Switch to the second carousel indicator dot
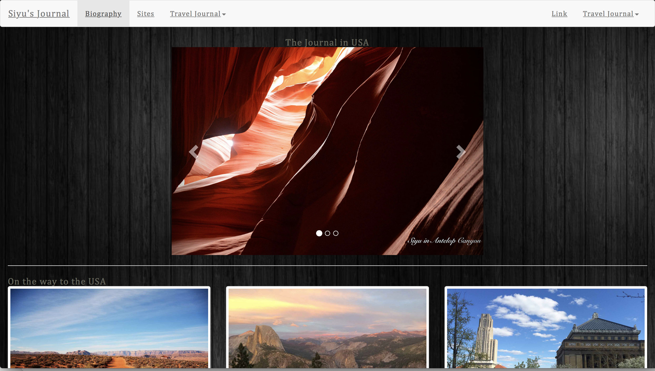 327,233
